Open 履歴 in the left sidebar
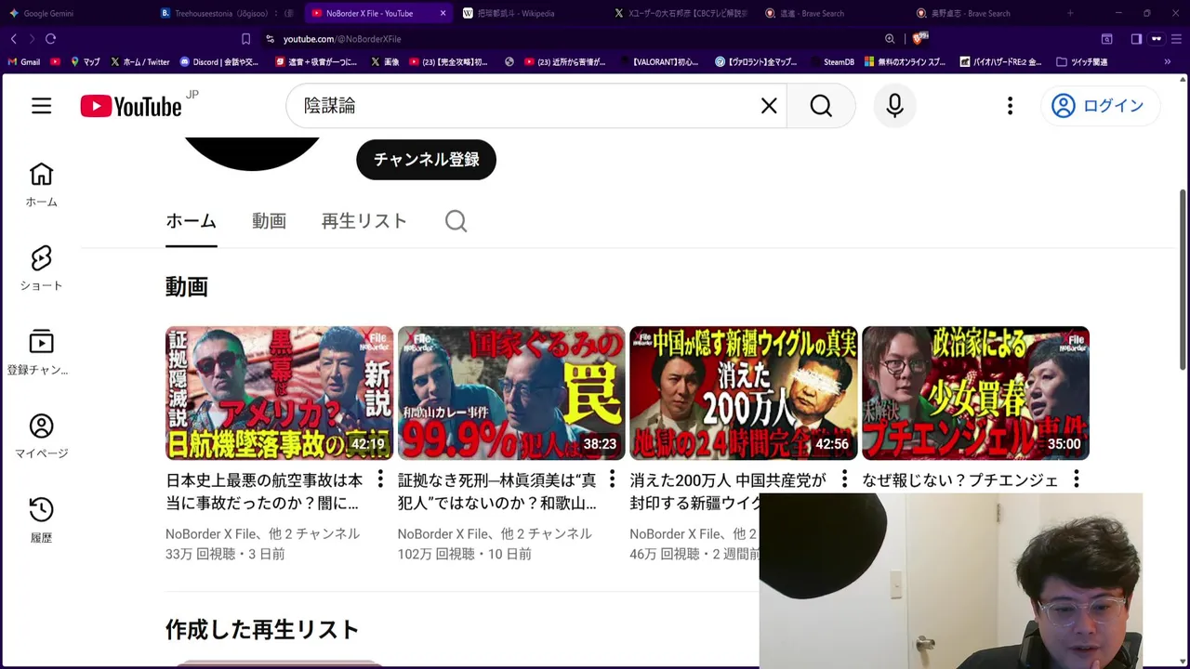The height and width of the screenshot is (669, 1190). [x=41, y=520]
